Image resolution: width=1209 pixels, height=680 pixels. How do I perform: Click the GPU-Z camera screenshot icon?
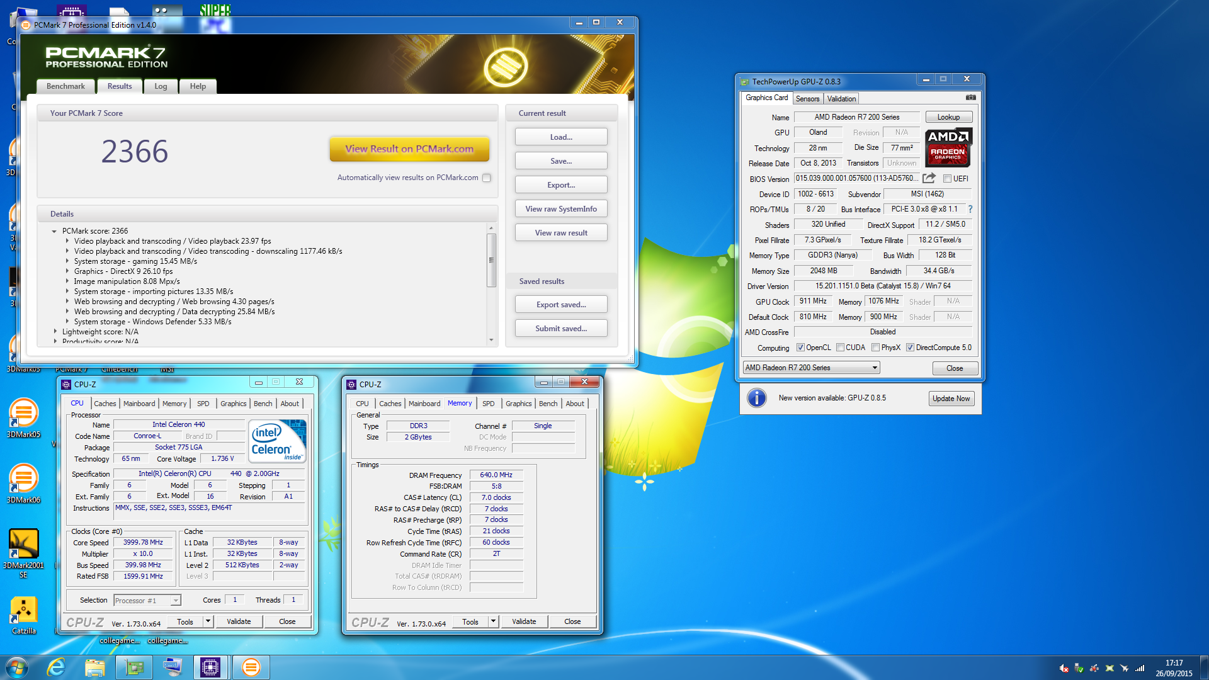point(970,98)
